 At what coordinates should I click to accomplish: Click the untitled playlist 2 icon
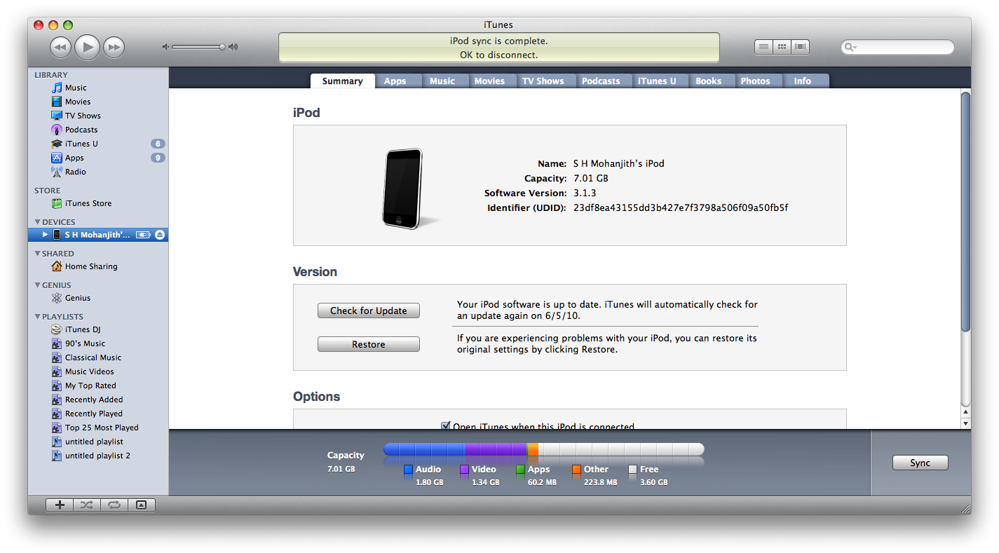coord(57,456)
